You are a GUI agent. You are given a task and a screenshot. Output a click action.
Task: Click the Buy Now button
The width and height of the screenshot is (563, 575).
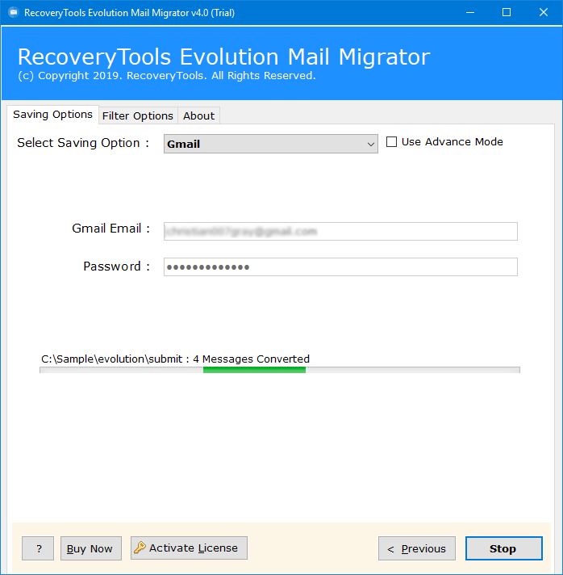click(91, 548)
